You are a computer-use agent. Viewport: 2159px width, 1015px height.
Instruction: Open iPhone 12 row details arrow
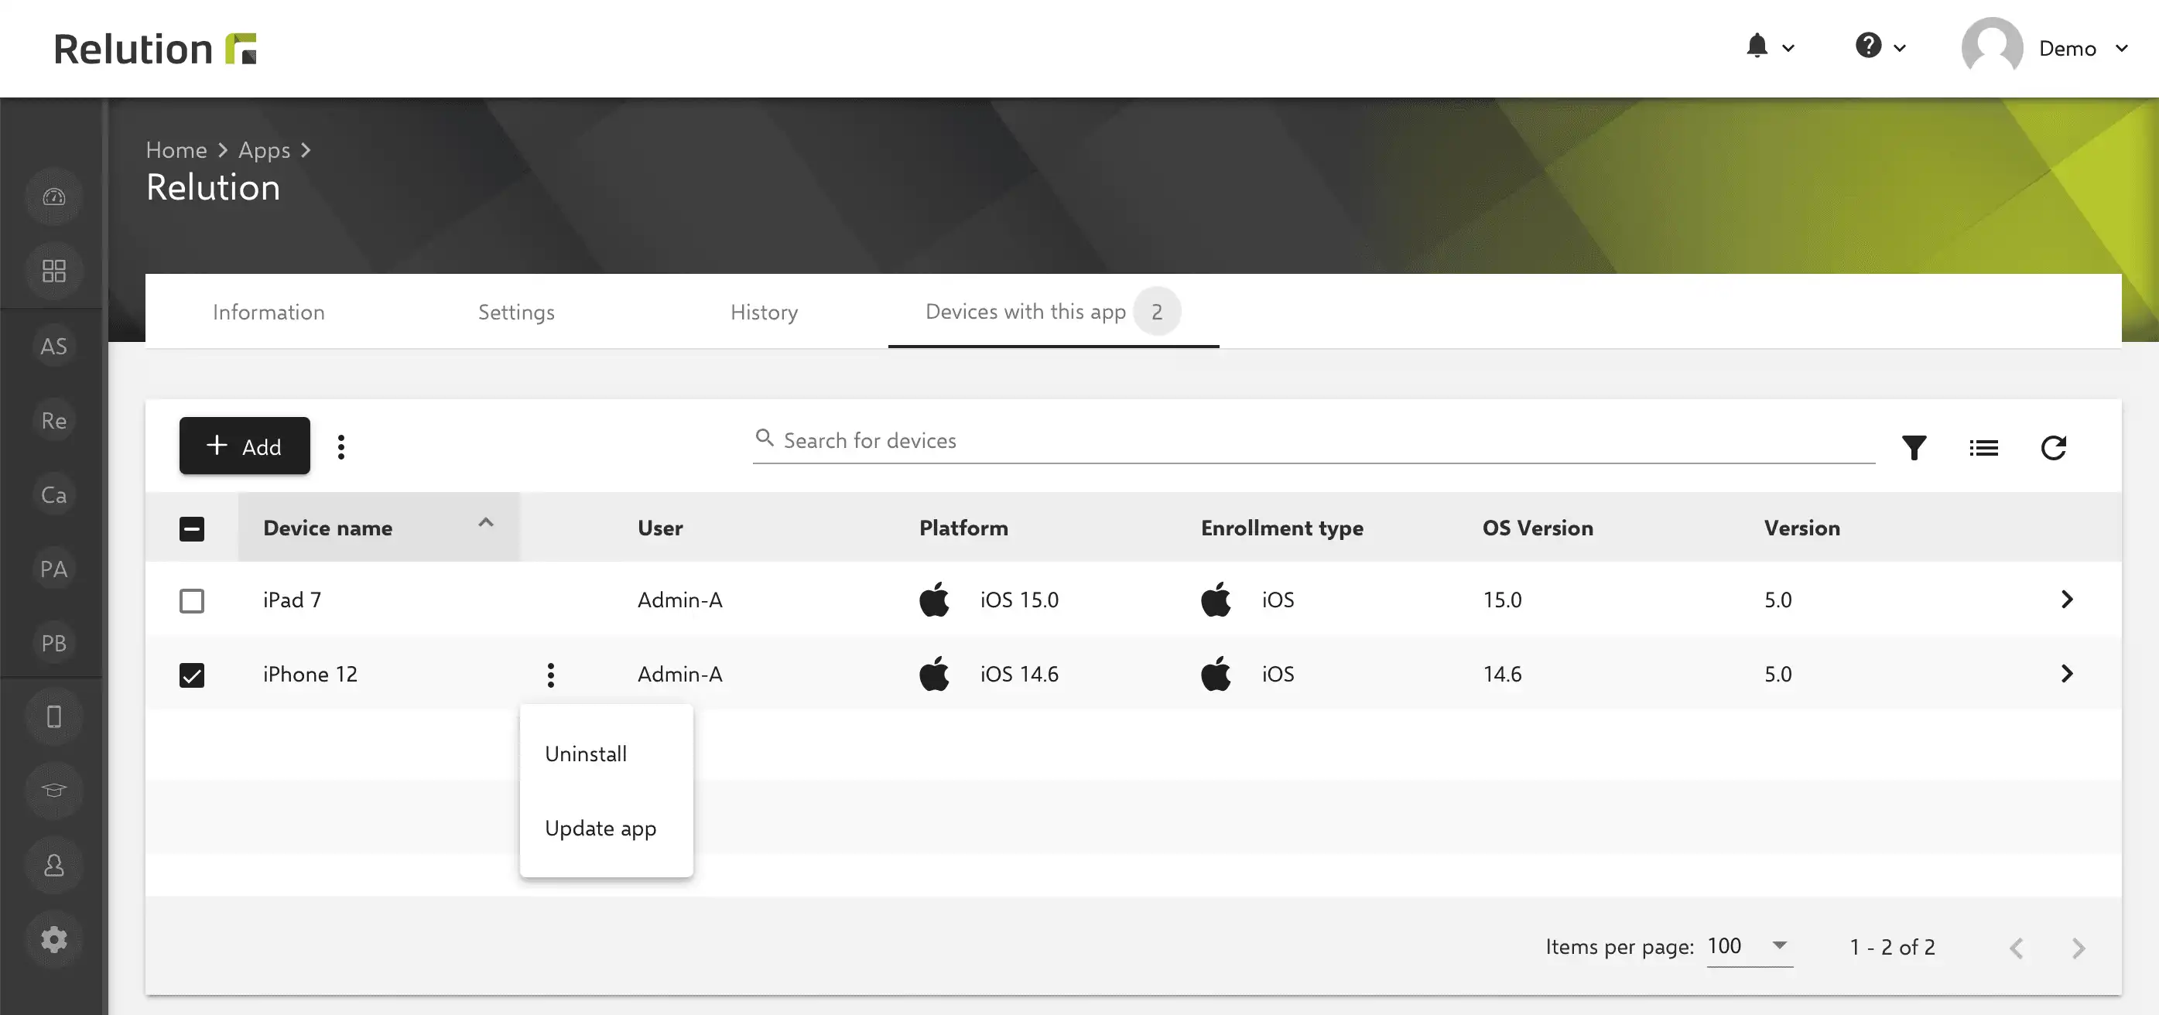[2066, 674]
